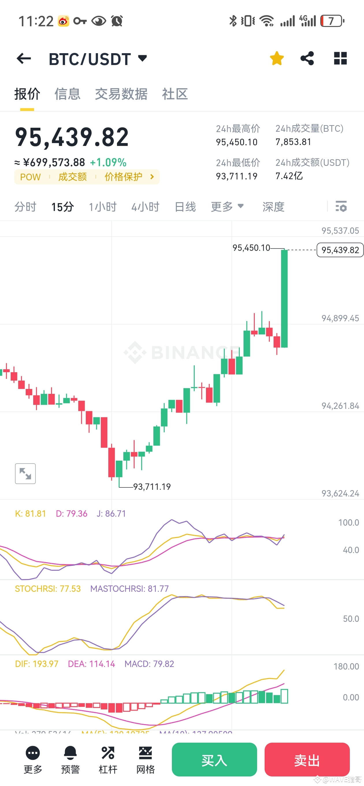Tap the battery indicator in status bar
The width and height of the screenshot is (364, 786).
click(x=332, y=21)
